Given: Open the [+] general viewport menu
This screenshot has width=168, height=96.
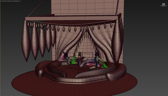Looking at the screenshot, I should [x=1, y=1].
